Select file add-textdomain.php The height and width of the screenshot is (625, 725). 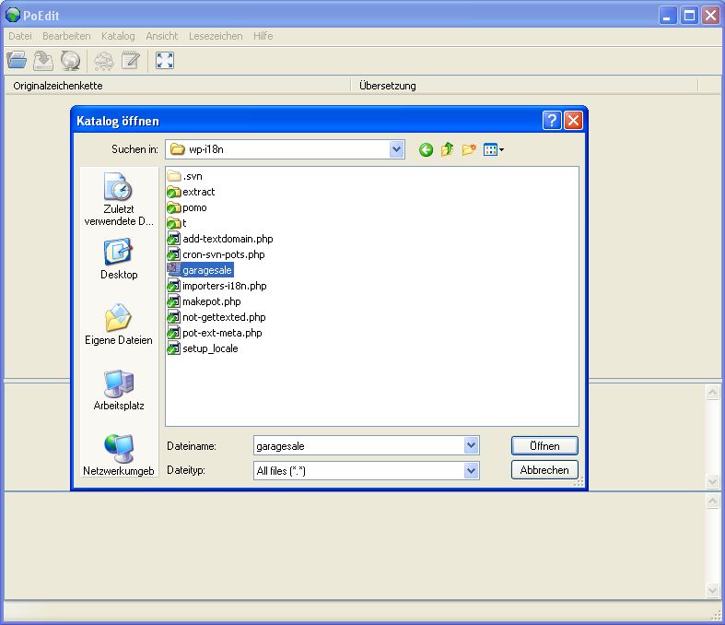[x=220, y=239]
